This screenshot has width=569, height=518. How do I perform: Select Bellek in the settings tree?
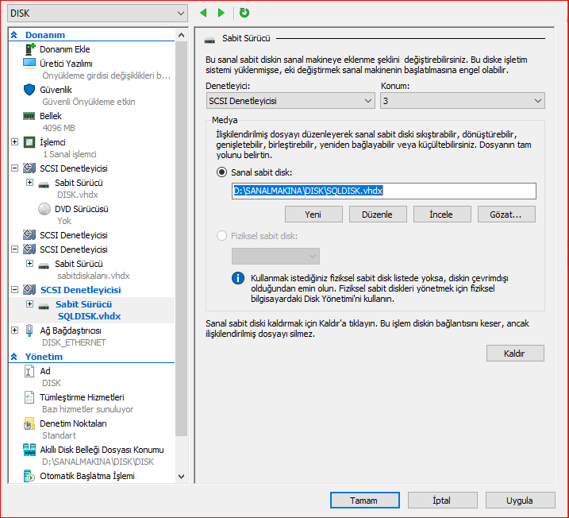coord(51,116)
